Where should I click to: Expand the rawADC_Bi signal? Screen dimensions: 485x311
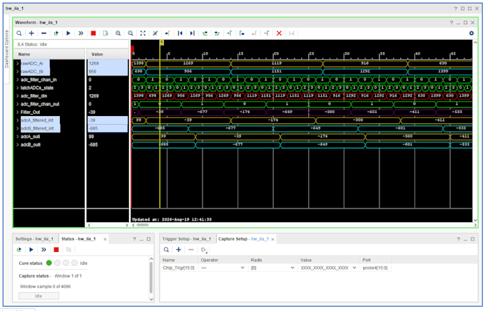[x=18, y=72]
